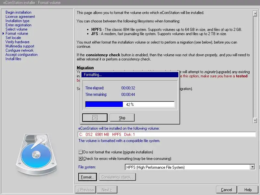Stop the formatting operation
This screenshot has width=260, height=195.
click(x=122, y=118)
